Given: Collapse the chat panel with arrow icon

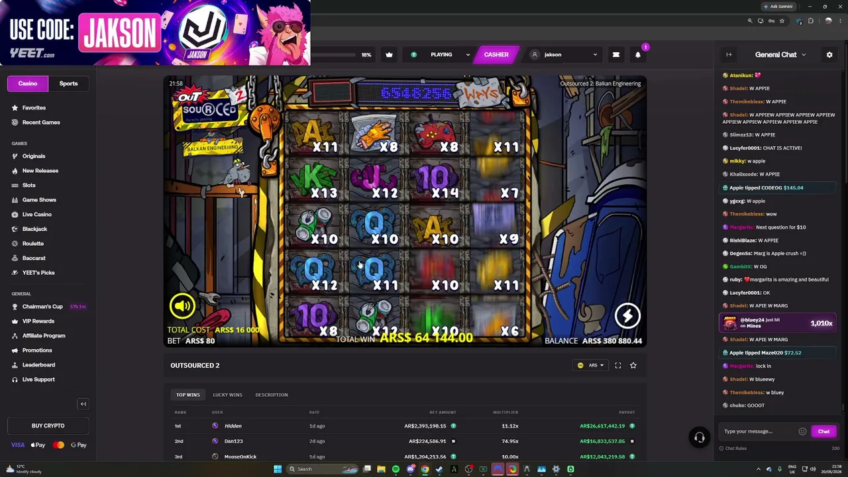Looking at the screenshot, I should 729,55.
